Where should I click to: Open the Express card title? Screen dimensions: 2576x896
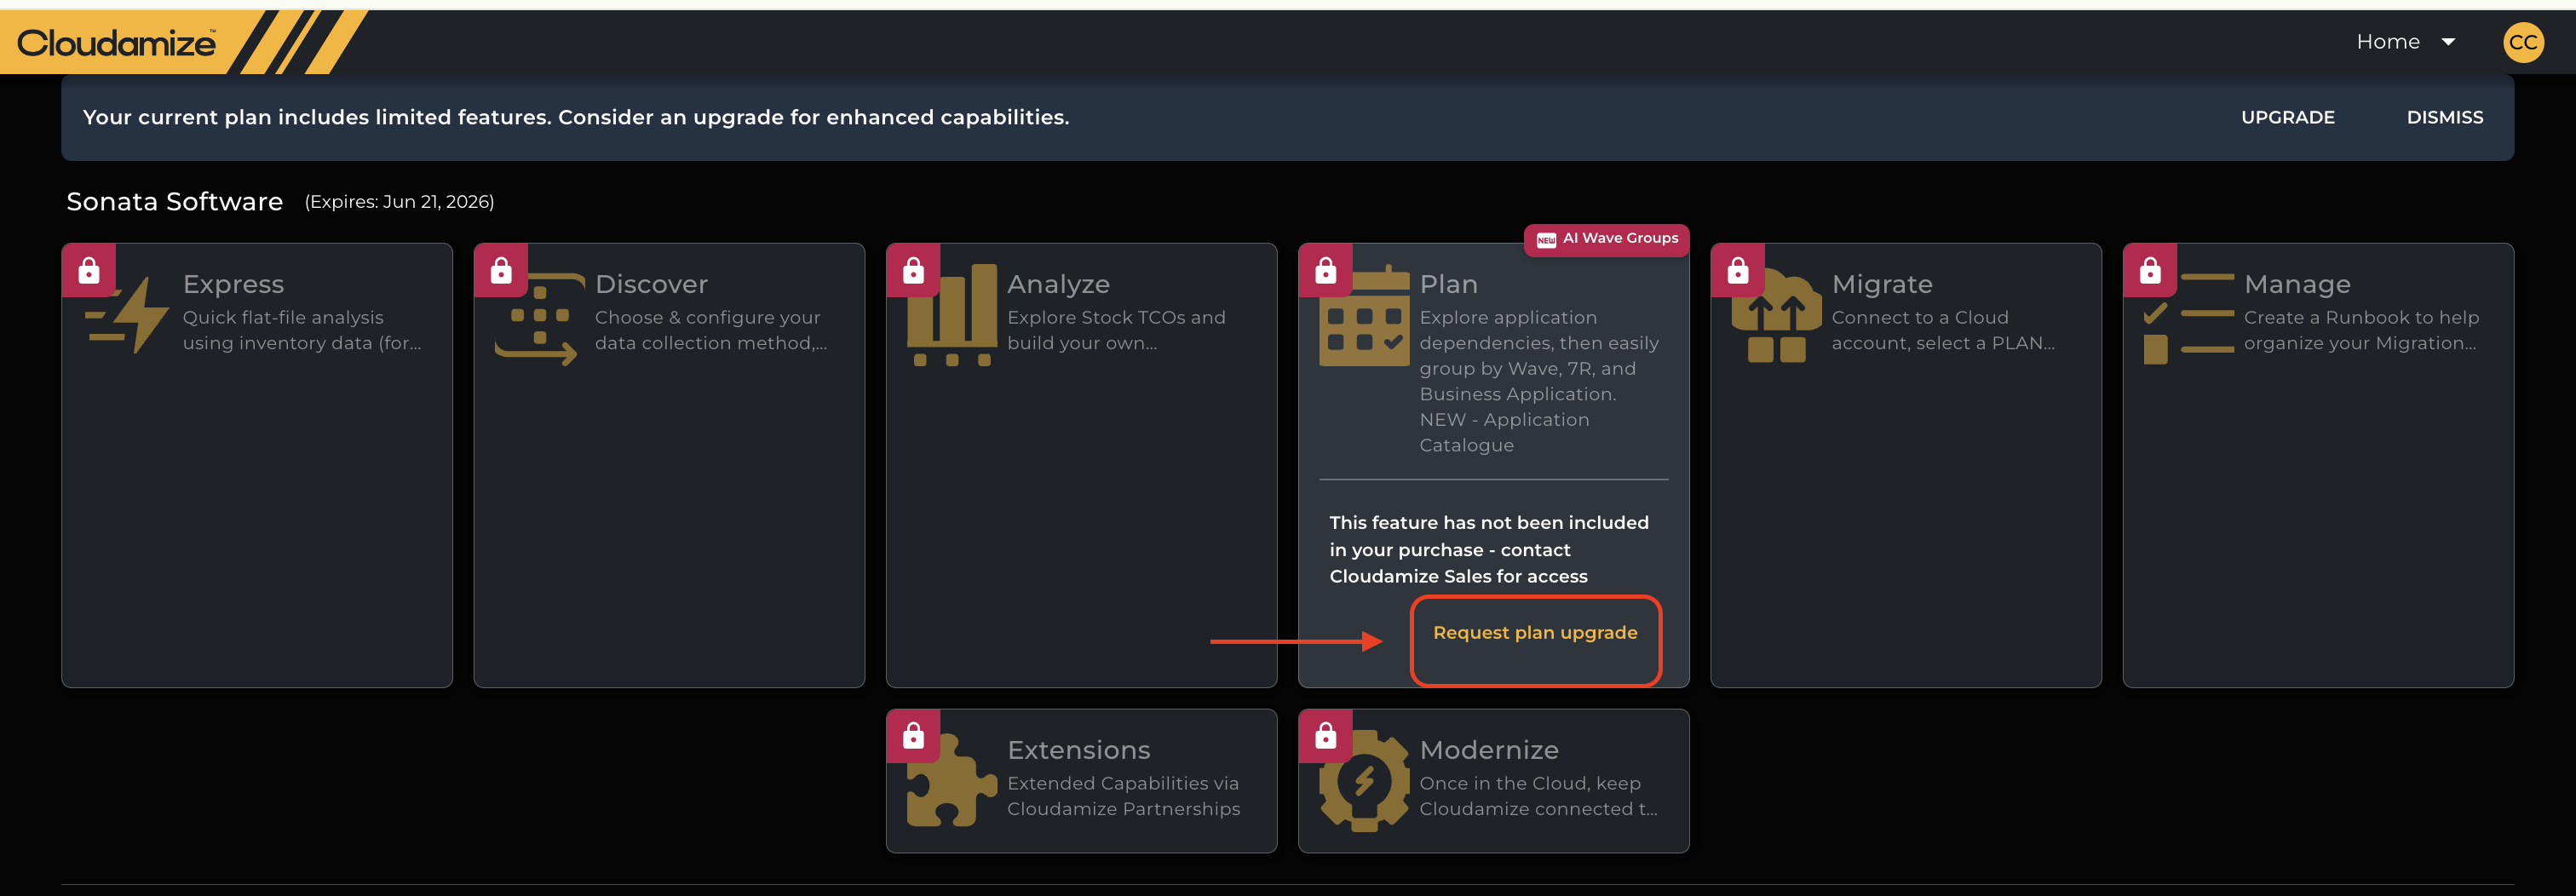(233, 284)
